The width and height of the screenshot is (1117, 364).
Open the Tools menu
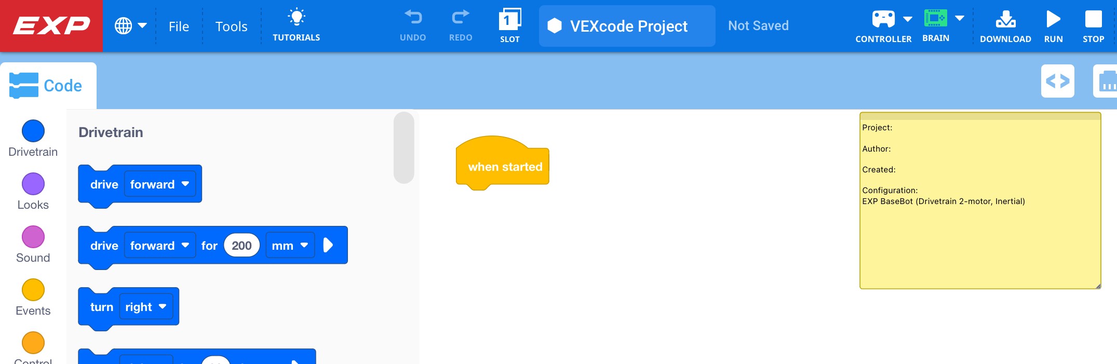click(231, 26)
